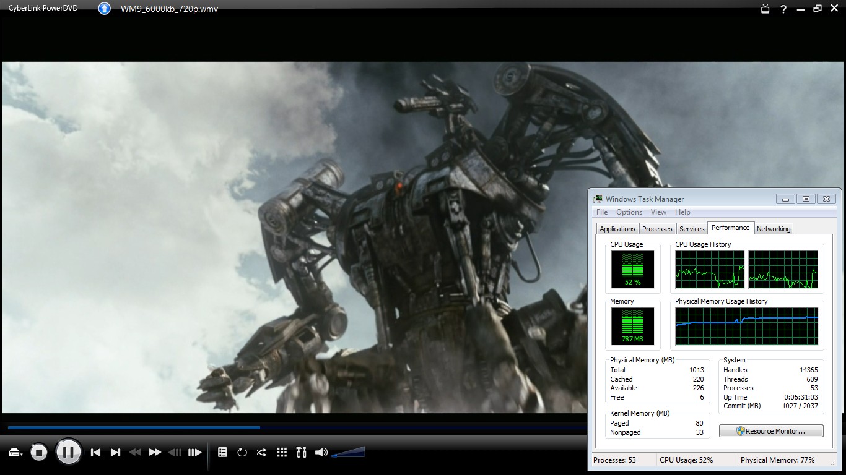Minimize the Windows Task Manager window
Viewport: 846px width, 475px height.
point(785,199)
